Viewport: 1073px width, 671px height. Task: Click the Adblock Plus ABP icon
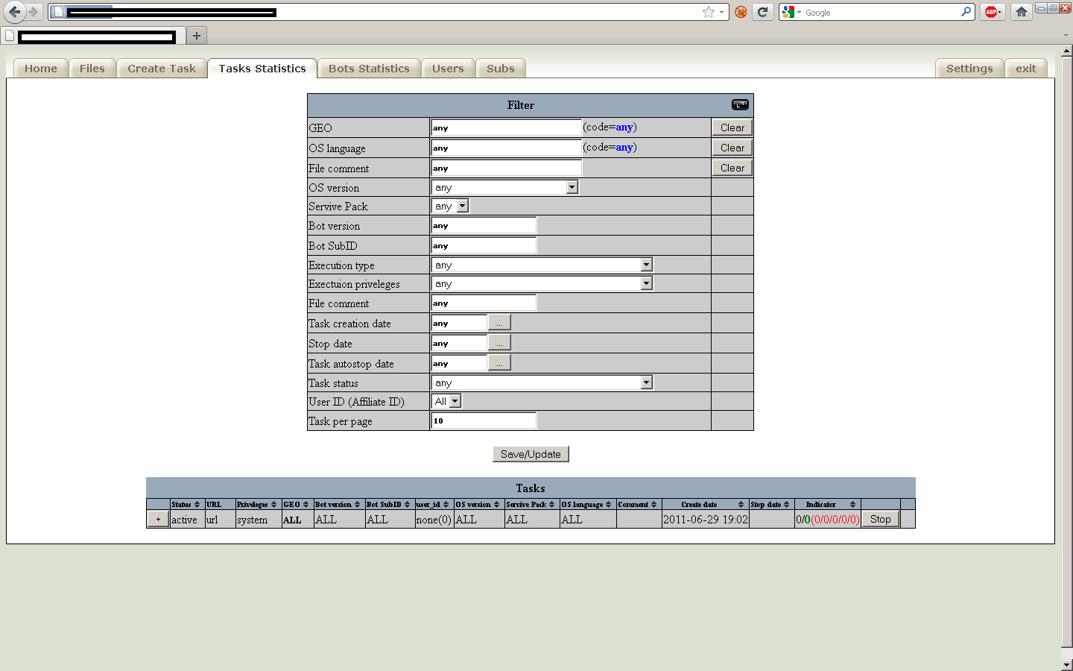(x=991, y=12)
